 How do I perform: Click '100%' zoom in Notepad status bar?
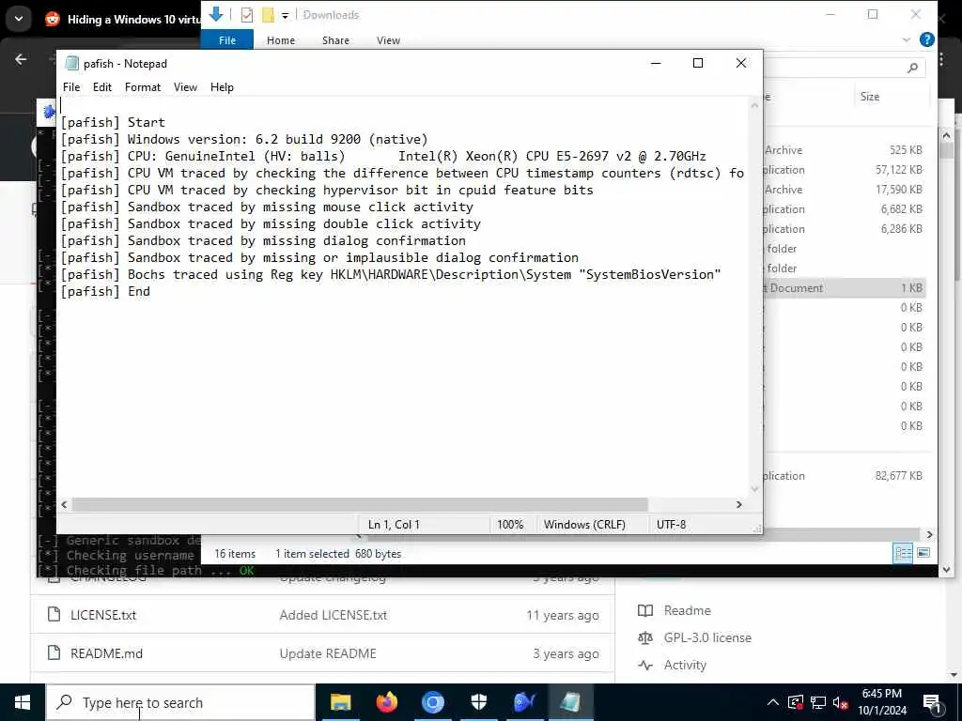coord(510,525)
